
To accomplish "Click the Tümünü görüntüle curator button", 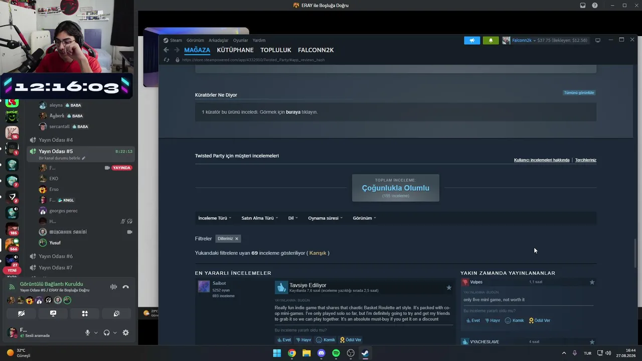I will [x=579, y=93].
